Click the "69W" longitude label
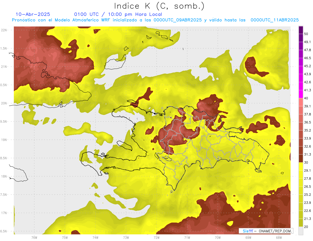This screenshot has width=313, height=241. coord(248,237)
